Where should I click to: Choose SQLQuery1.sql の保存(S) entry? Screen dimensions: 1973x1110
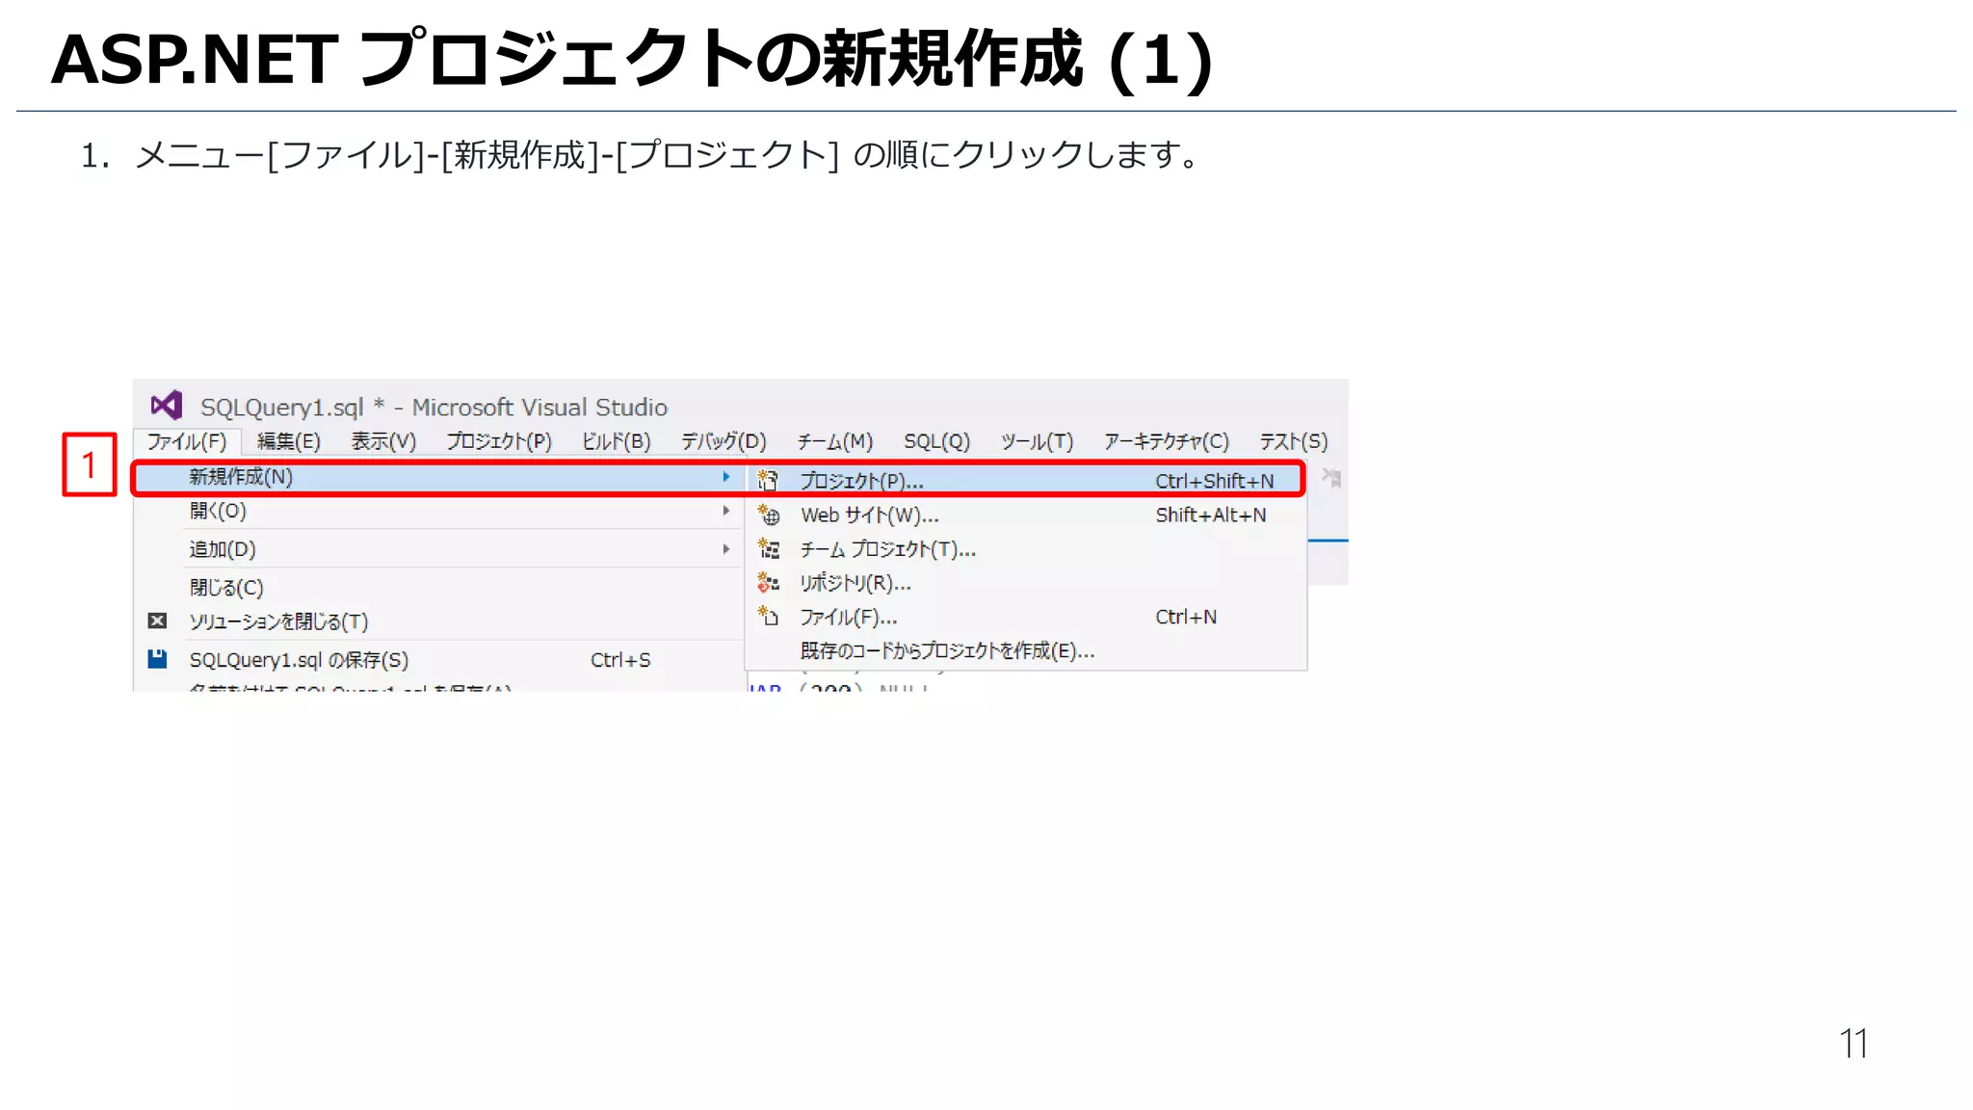(439, 660)
